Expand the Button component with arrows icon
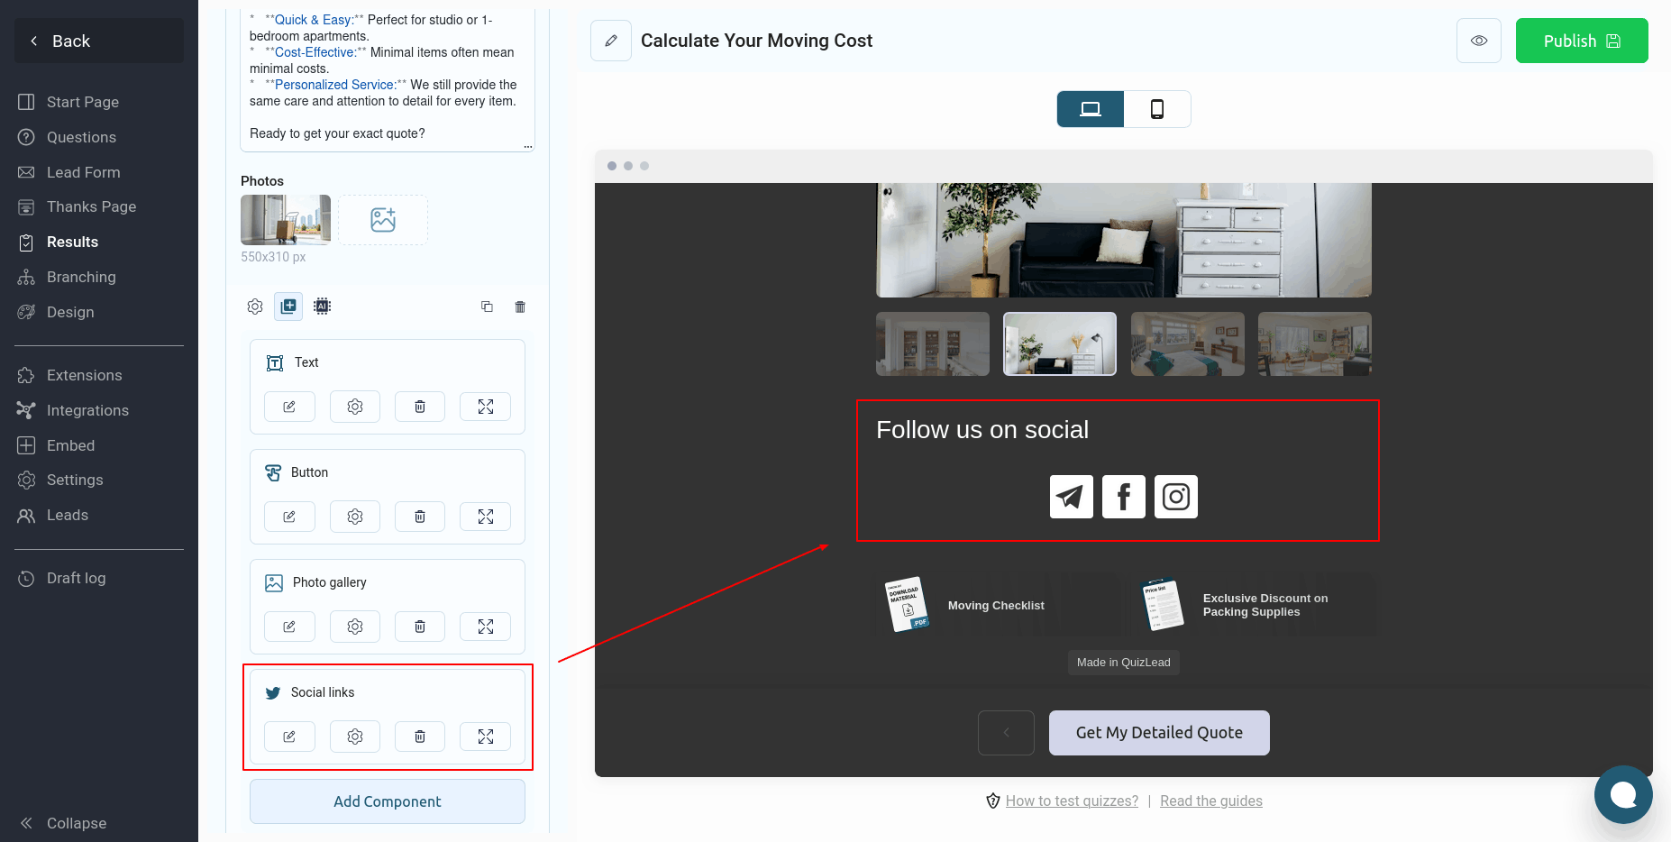1671x842 pixels. point(485,517)
